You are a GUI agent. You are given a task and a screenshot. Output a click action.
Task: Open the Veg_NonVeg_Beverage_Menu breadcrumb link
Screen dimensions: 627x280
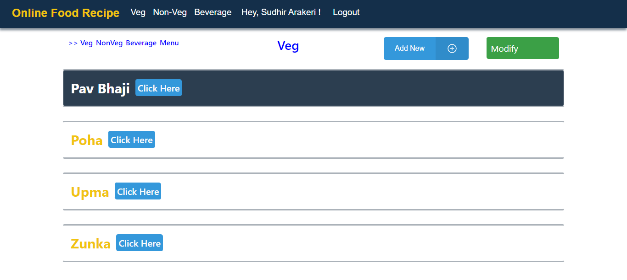[x=129, y=43]
